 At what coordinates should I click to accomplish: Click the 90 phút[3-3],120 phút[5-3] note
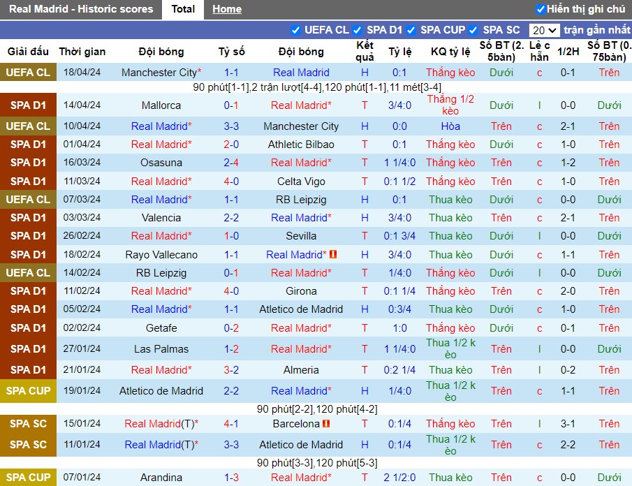[x=317, y=463]
